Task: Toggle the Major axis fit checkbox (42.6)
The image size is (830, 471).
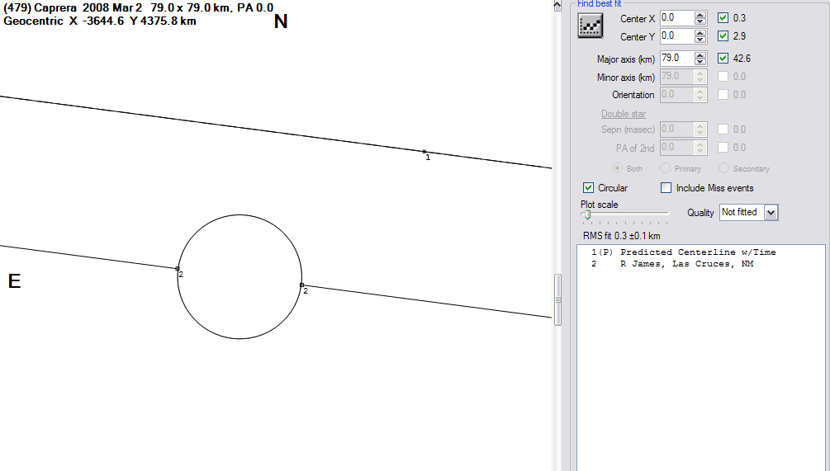Action: point(723,58)
